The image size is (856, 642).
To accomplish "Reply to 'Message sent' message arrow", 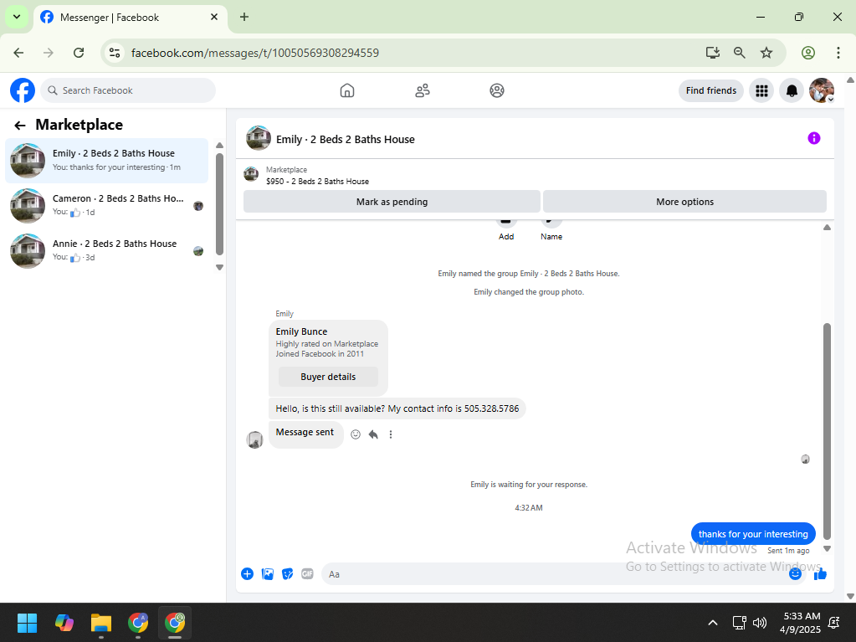I will pos(373,434).
